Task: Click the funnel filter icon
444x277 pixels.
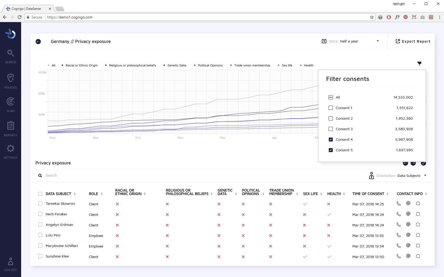Action: pyautogui.click(x=419, y=64)
